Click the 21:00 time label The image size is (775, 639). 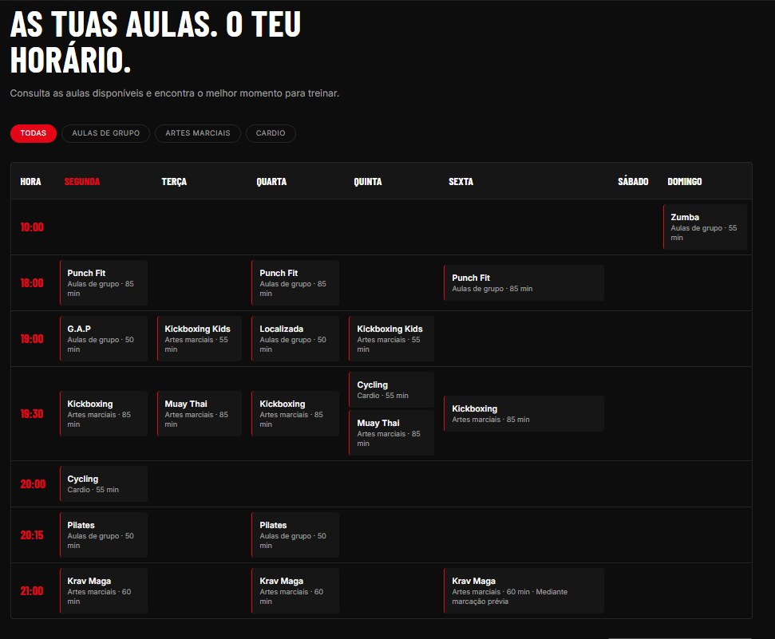tap(32, 590)
